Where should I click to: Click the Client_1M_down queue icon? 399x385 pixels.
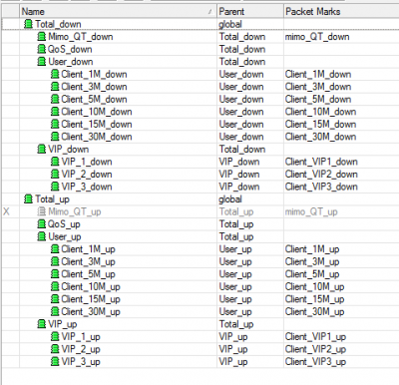coord(55,74)
